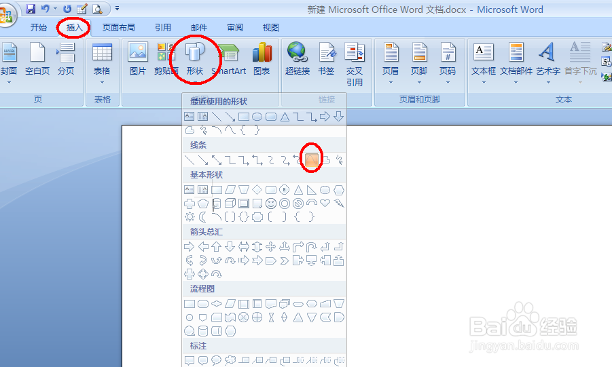Screen dimensions: 612x367
Task: Expand the 封面 cover page dropdown arrow
Action: coord(9,82)
